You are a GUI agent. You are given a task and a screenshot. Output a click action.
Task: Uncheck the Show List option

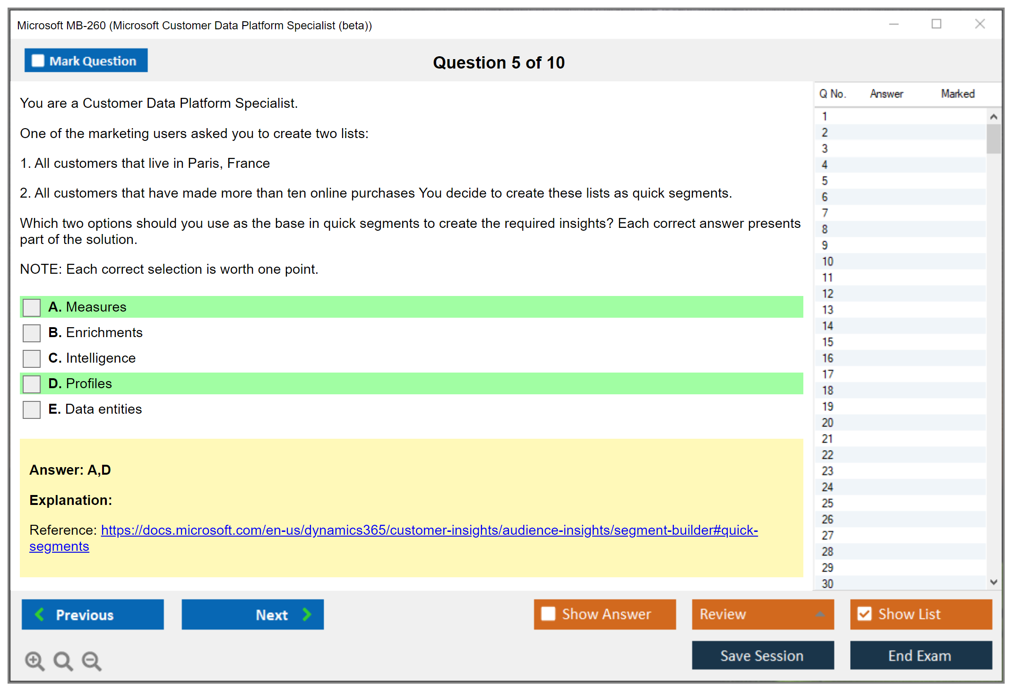(x=864, y=614)
